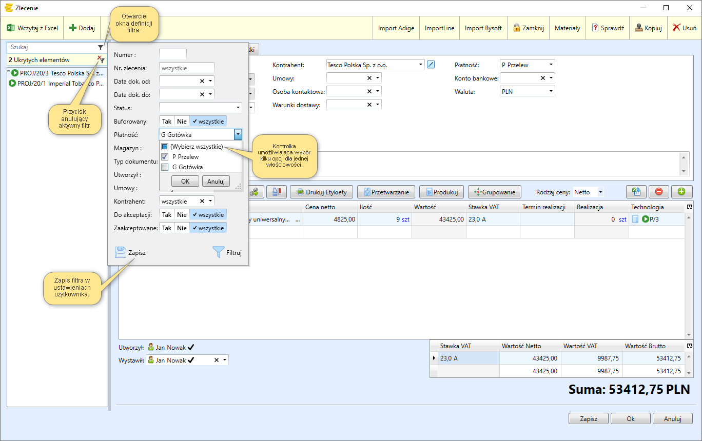This screenshot has width=702, height=441.
Task: Click the red minus remove row icon
Action: click(x=659, y=192)
